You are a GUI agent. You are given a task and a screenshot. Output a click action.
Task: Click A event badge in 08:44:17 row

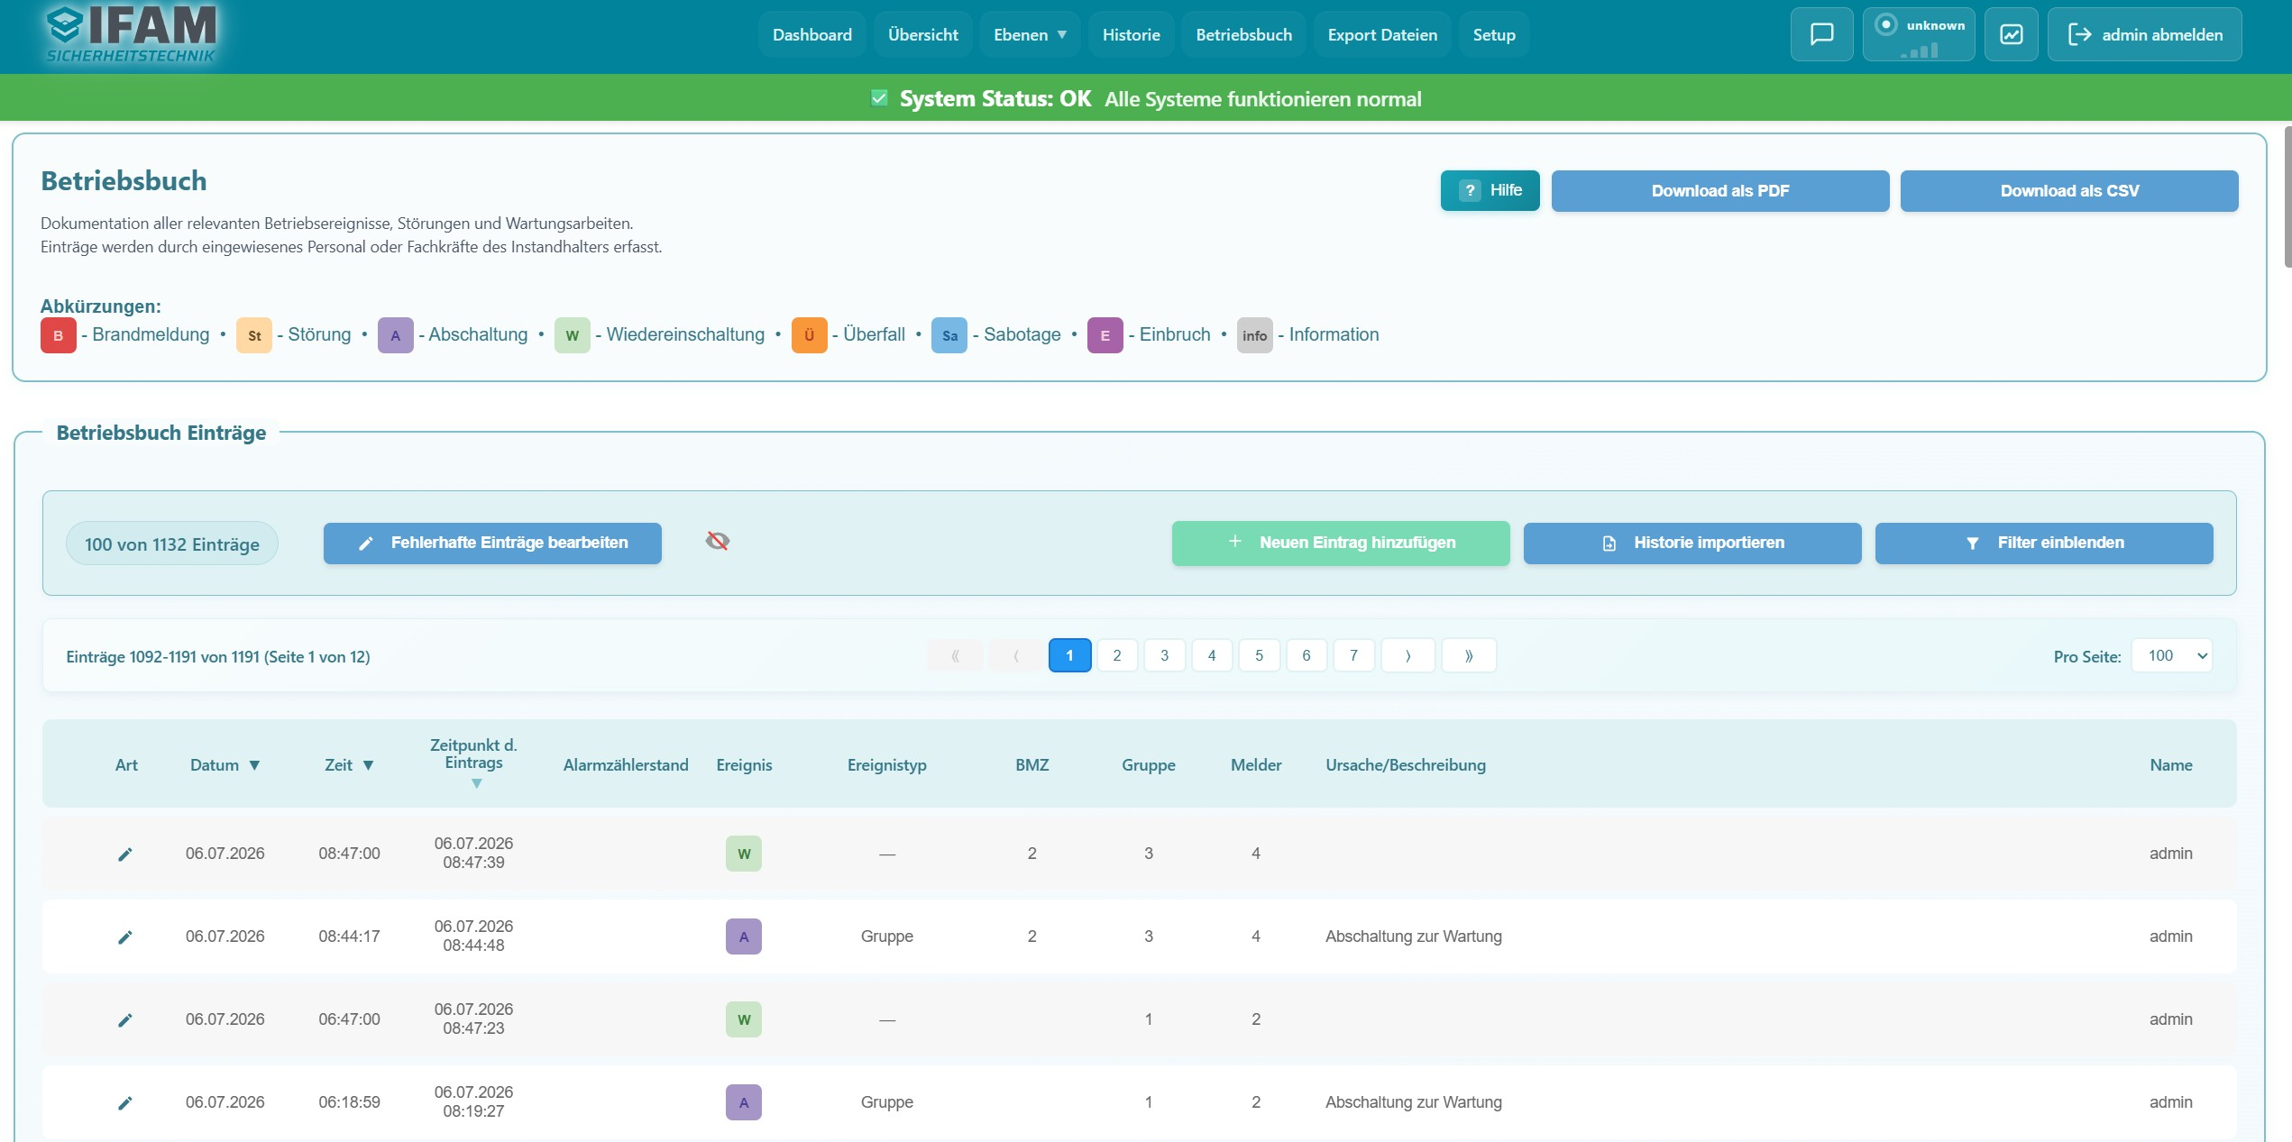[x=744, y=936]
